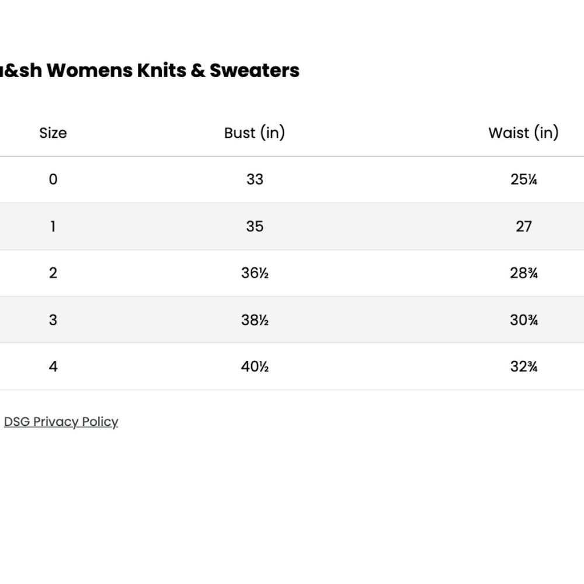Click the Bust (in) column header

pos(255,133)
